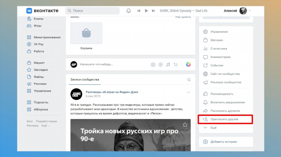Open Разговоры об играх на Яндекс.Дзен link

click(112, 92)
